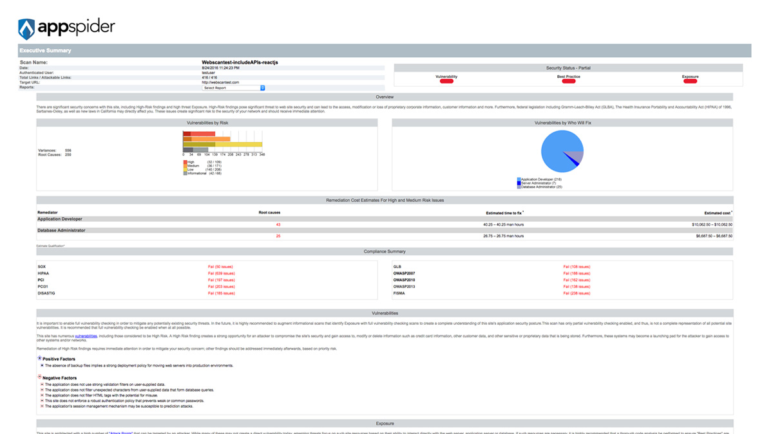Click the PCI Fail (197 issues) result
The width and height of the screenshot is (773, 434).
(x=220, y=280)
